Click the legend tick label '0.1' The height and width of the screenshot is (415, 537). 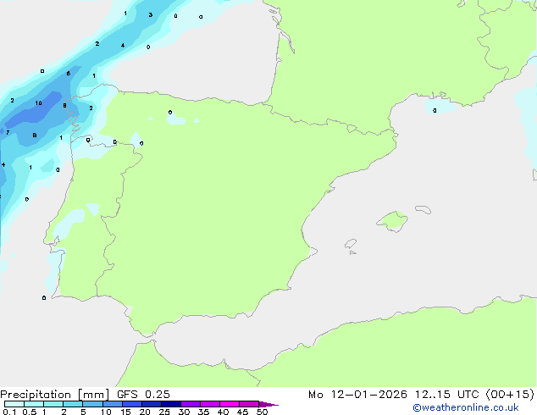(9, 412)
